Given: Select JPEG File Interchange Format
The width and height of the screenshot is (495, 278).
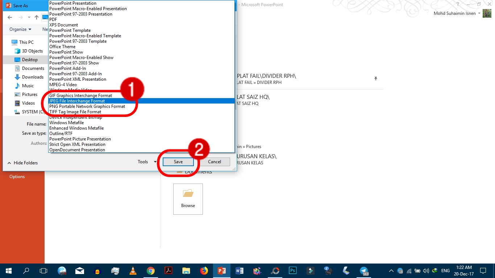Looking at the screenshot, I should 142,101.
